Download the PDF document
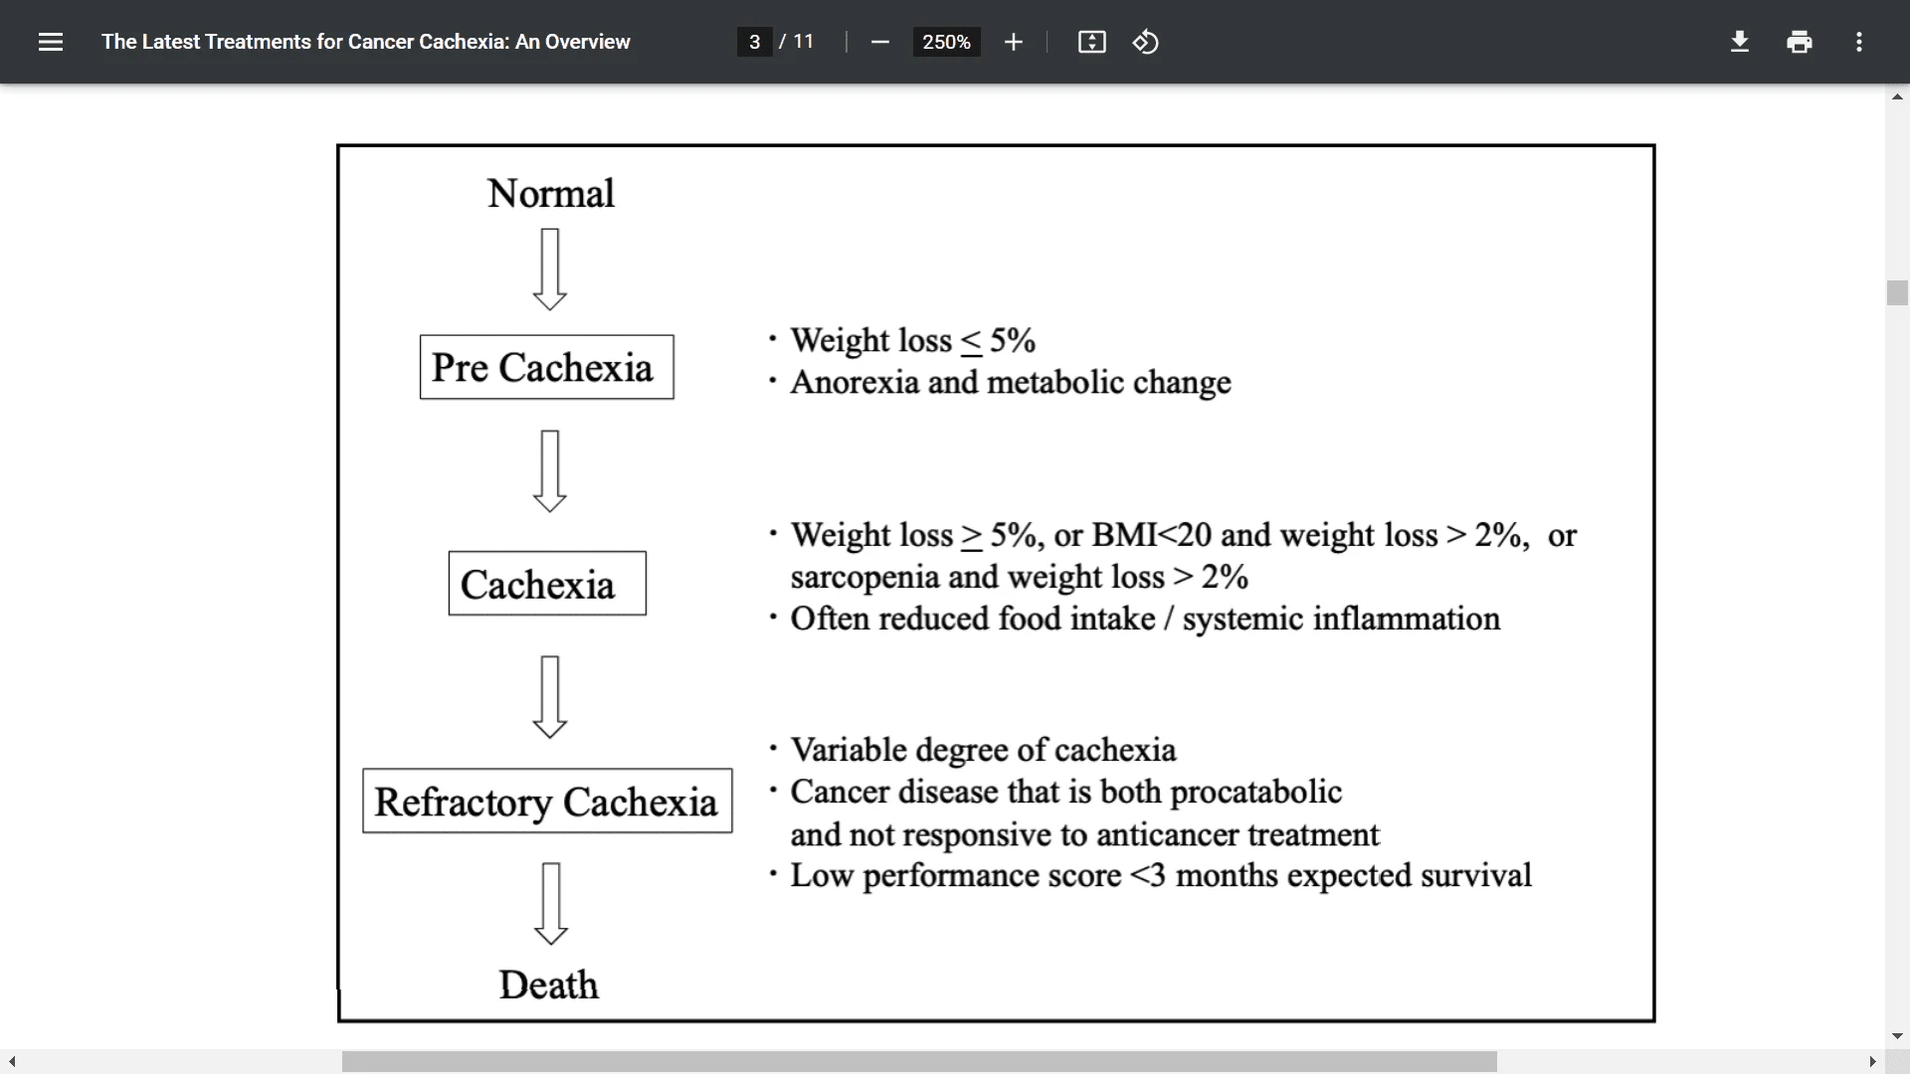 click(x=1739, y=42)
